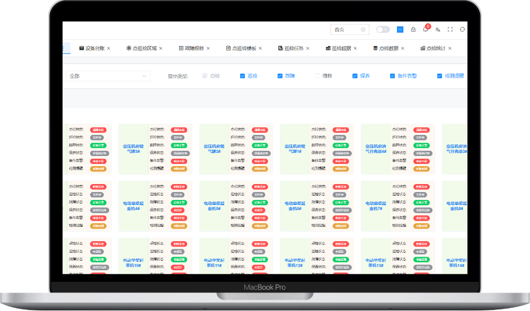
Task: Open the 电动单梁起重机6# device link
Action: click(x=294, y=206)
